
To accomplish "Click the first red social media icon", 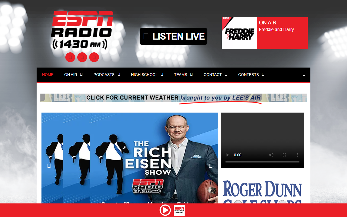I will 70,57.
